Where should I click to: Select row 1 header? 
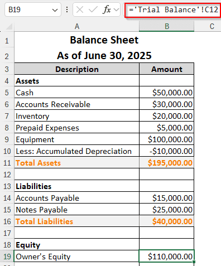pyautogui.click(x=7, y=40)
